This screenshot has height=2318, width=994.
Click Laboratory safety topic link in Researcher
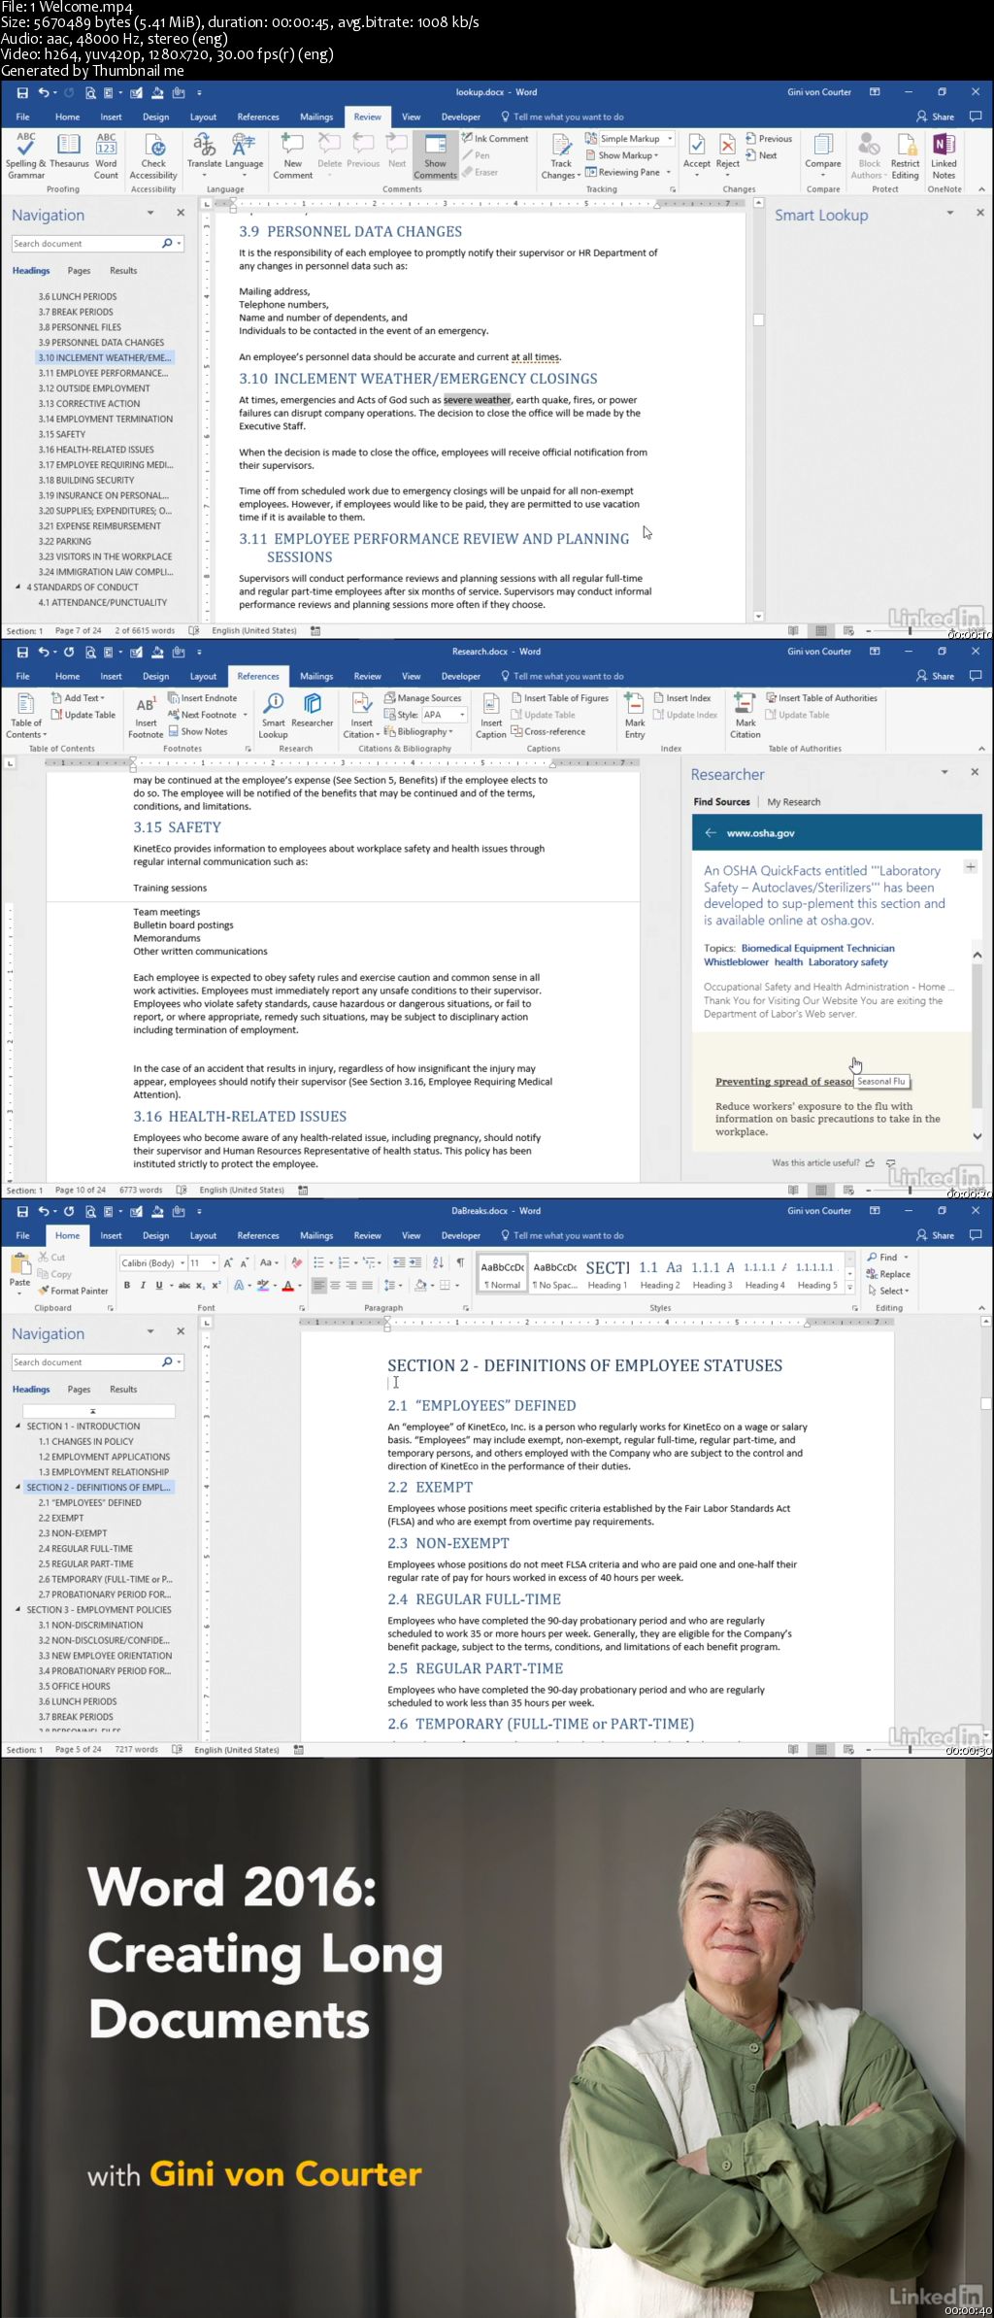847,962
